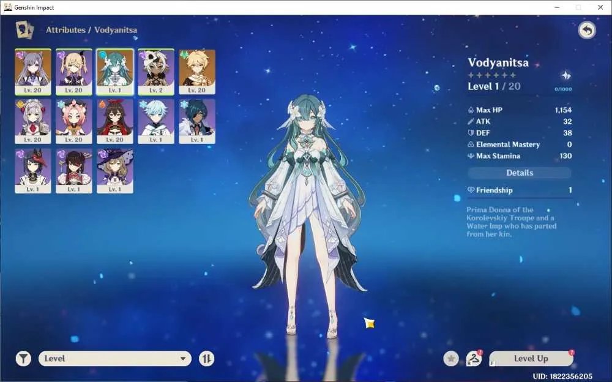Expand the Level sort dropdown
This screenshot has height=382, width=612.
click(115, 358)
